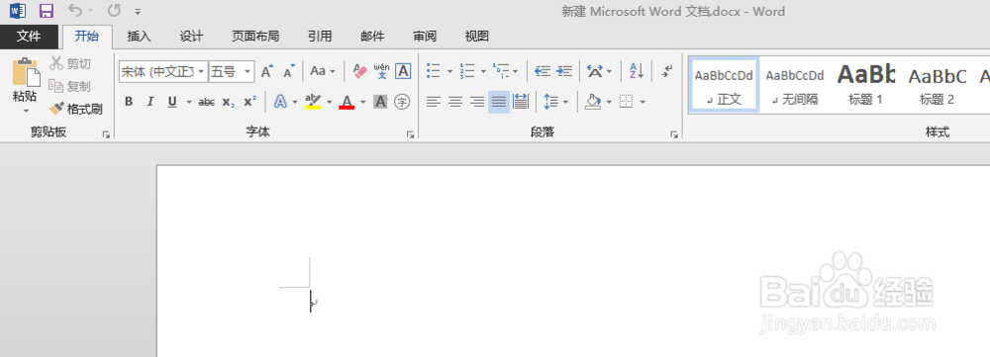Open the font size dropdown 五号
This screenshot has width=990, height=357.
coord(247,72)
